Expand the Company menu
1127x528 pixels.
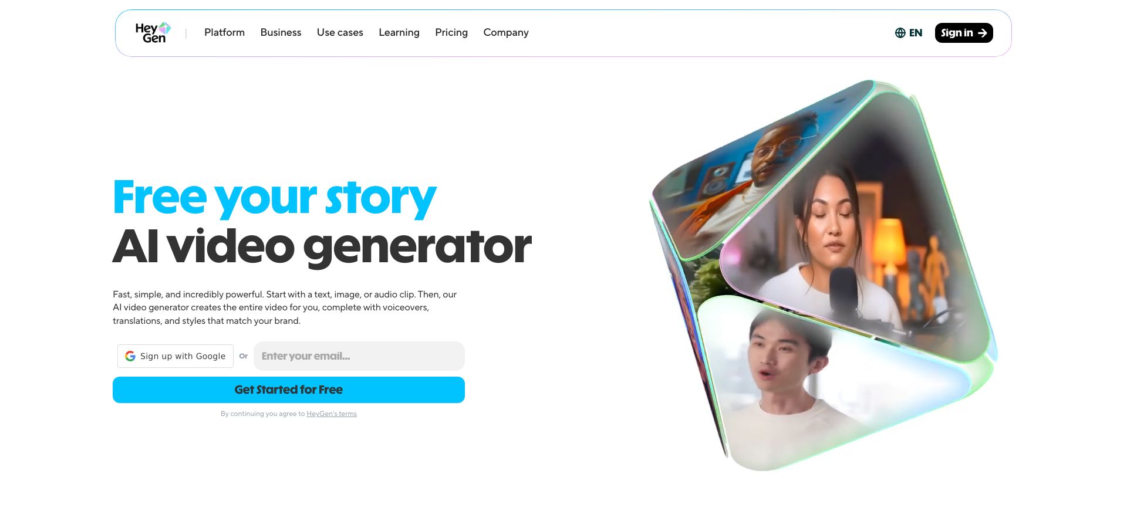click(x=506, y=33)
